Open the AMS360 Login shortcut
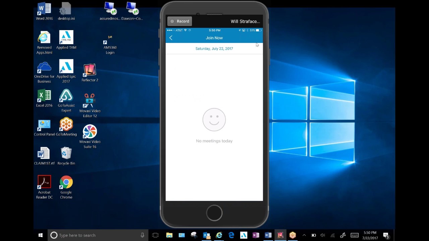 110,45
